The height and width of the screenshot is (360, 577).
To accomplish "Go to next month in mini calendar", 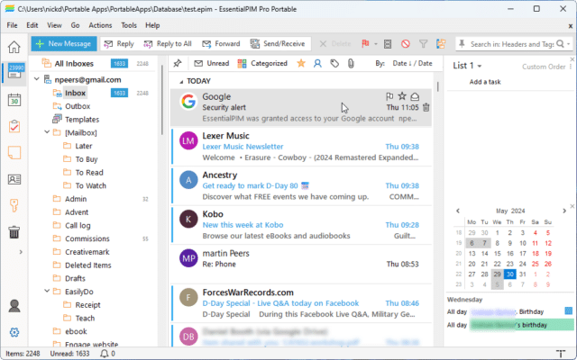I will [x=564, y=211].
